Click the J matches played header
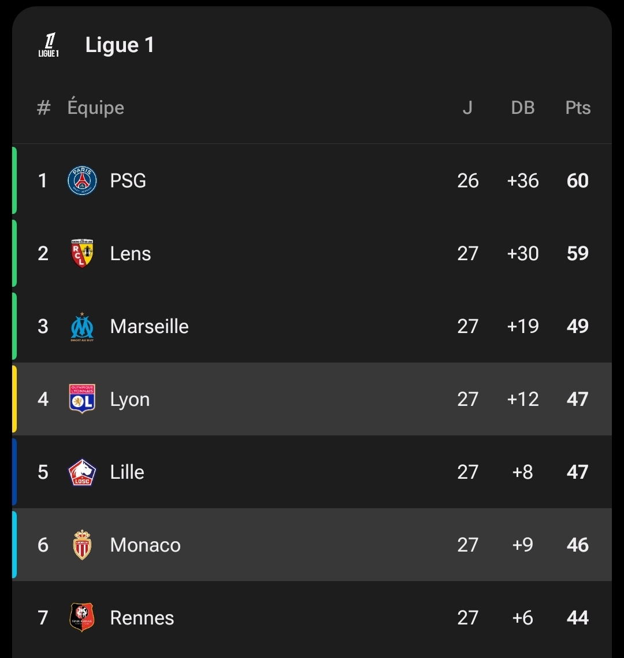 point(467,108)
